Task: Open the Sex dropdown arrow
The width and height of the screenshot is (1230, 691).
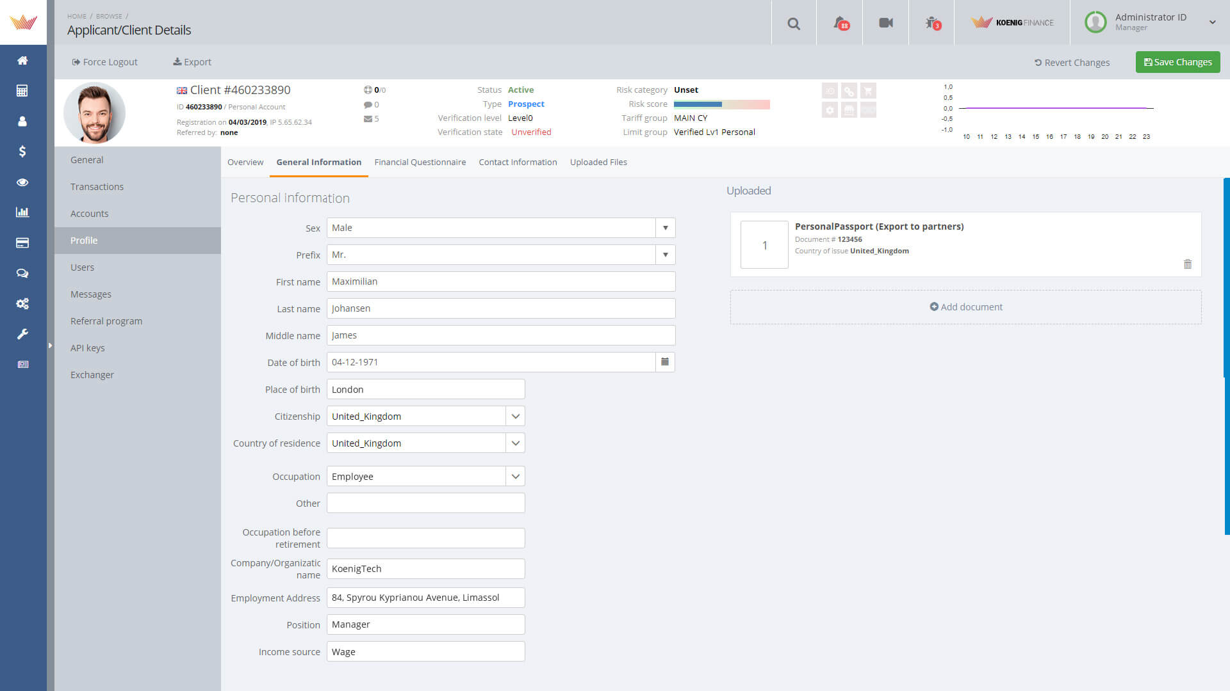Action: tap(666, 228)
